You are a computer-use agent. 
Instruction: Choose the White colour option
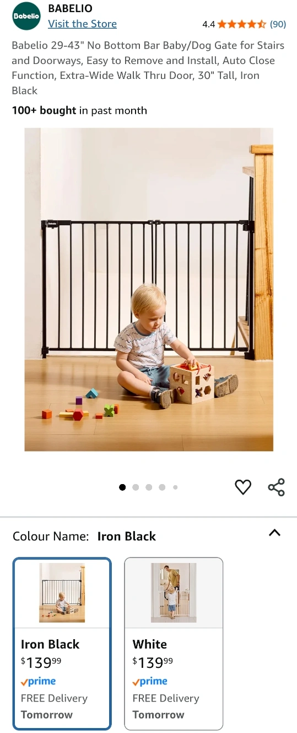174,644
